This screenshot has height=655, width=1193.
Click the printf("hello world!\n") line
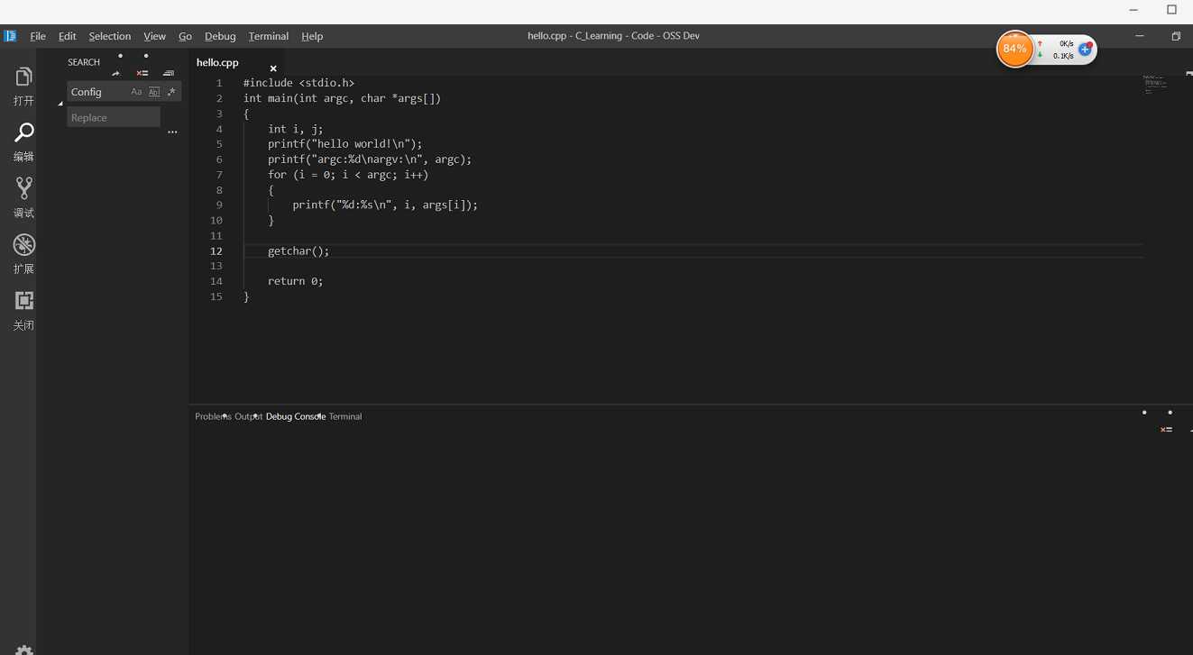click(344, 144)
